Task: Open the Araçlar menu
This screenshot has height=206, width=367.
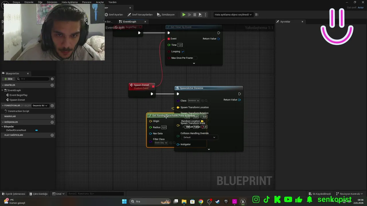Action: [x=100, y=2]
